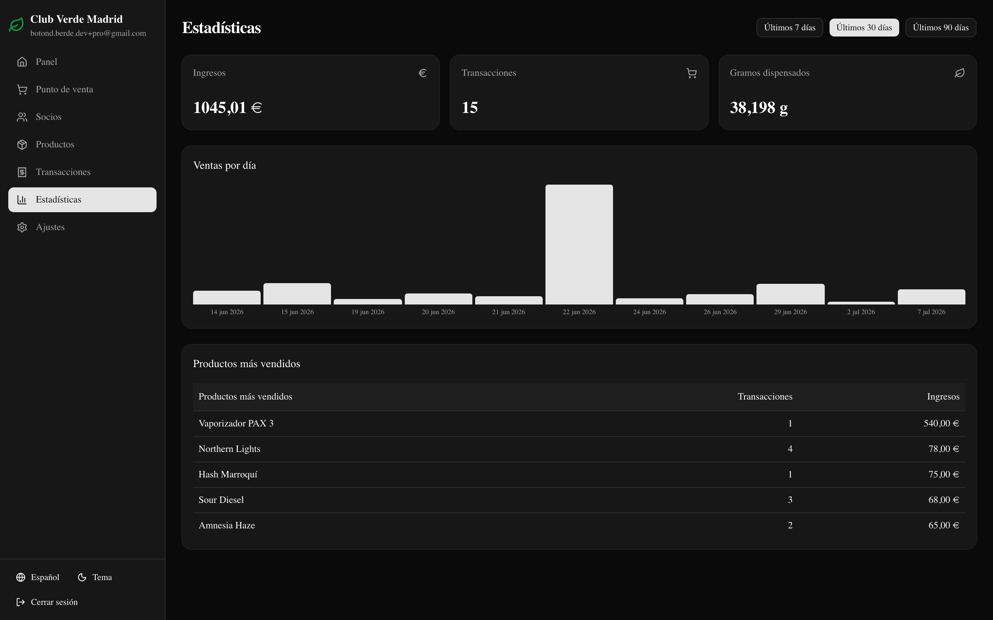Viewport: 993px width, 620px height.
Task: Click the logout arrow icon
Action: (21, 602)
